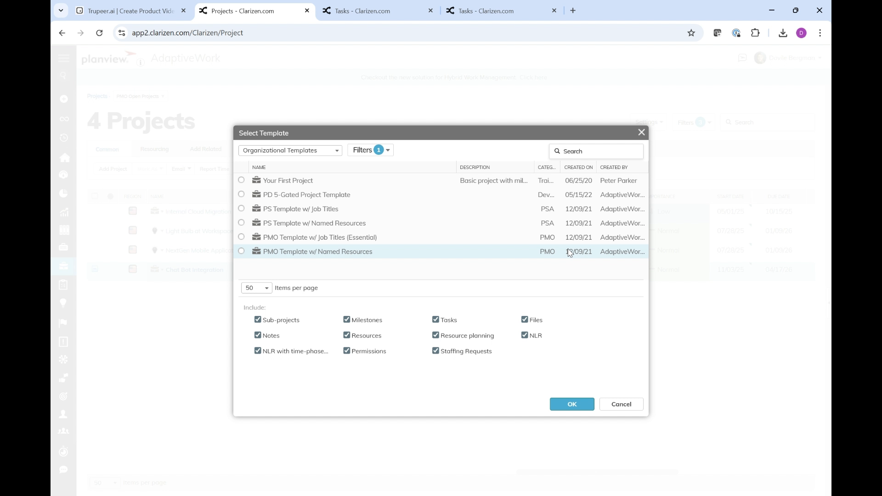Viewport: 882px width, 496px height.
Task: Open the lightbulb ideas icon in sidebar
Action: [63, 303]
